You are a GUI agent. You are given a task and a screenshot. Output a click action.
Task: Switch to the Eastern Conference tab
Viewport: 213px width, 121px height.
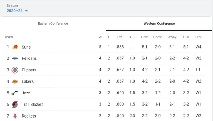point(53,24)
